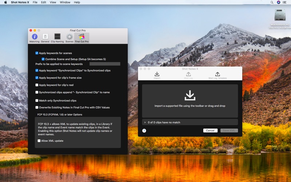The width and height of the screenshot is (291, 182).
Task: Open the Clip Naming preferences tab
Action: pos(57,38)
